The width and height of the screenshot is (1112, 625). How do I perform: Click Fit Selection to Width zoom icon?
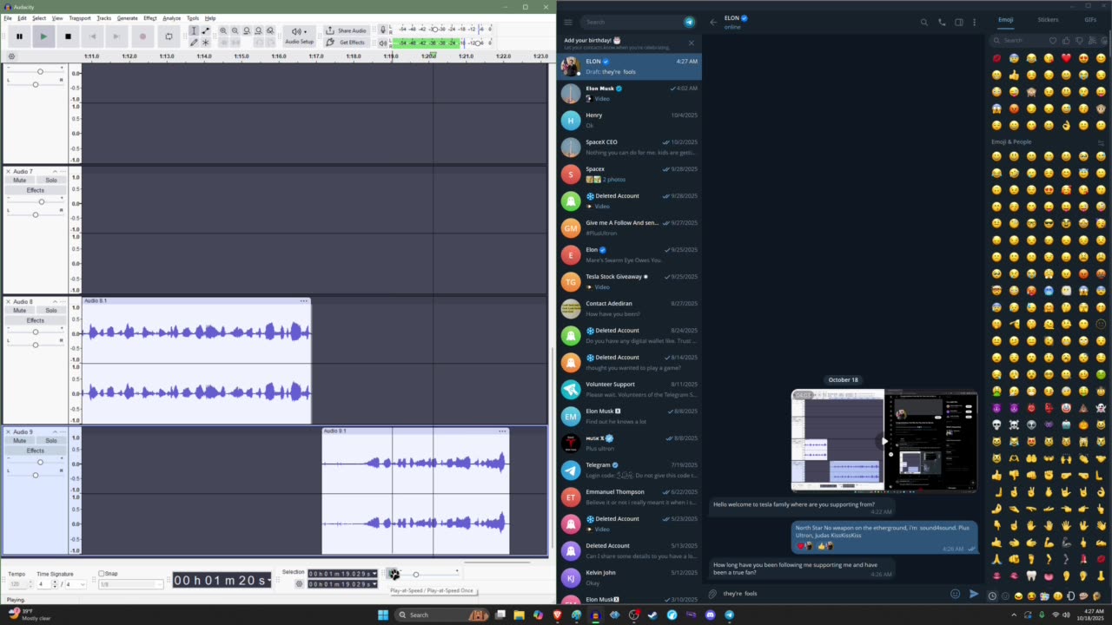pyautogui.click(x=247, y=30)
